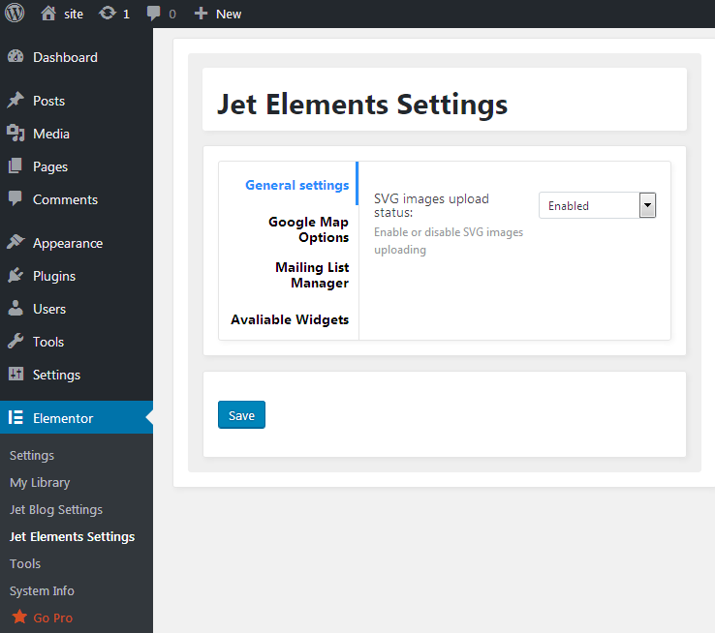
Task: Switch to Google Map Options tab
Action: click(x=308, y=229)
